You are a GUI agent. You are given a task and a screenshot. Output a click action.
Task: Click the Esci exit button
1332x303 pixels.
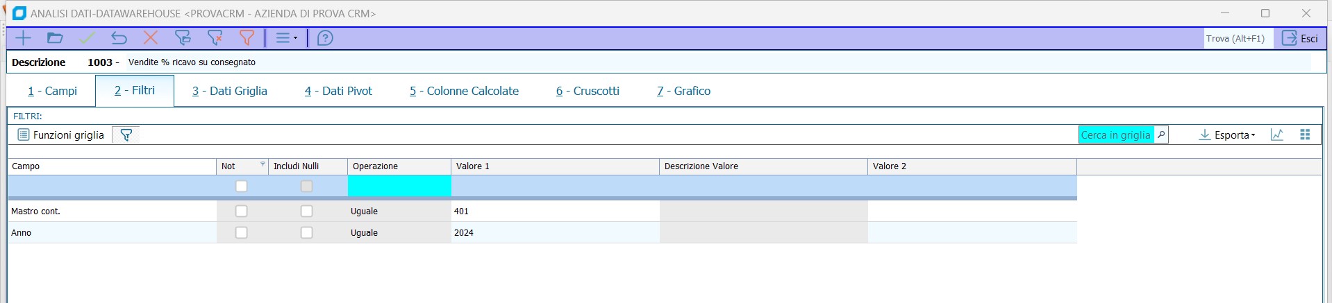click(x=1300, y=38)
